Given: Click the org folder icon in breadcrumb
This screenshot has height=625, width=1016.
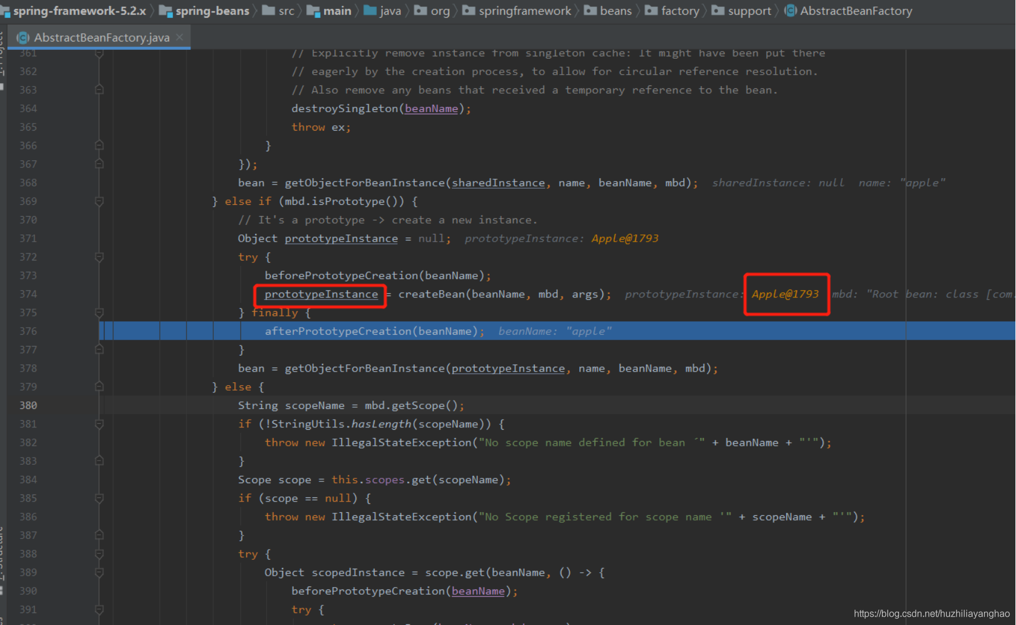Looking at the screenshot, I should click(420, 11).
